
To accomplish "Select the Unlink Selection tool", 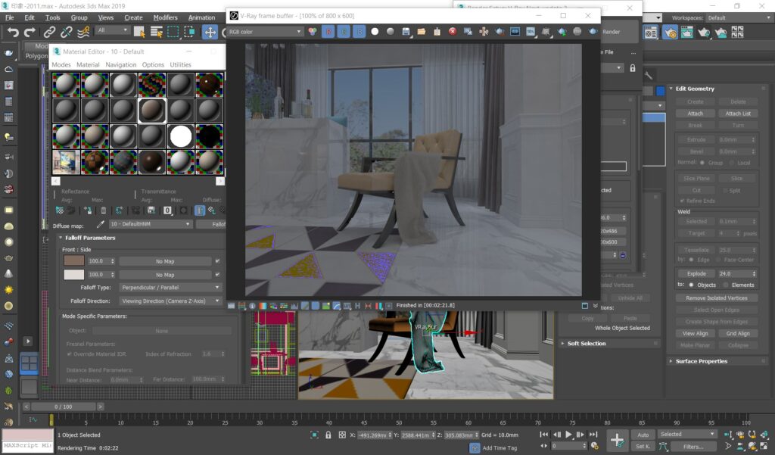I will coord(67,32).
